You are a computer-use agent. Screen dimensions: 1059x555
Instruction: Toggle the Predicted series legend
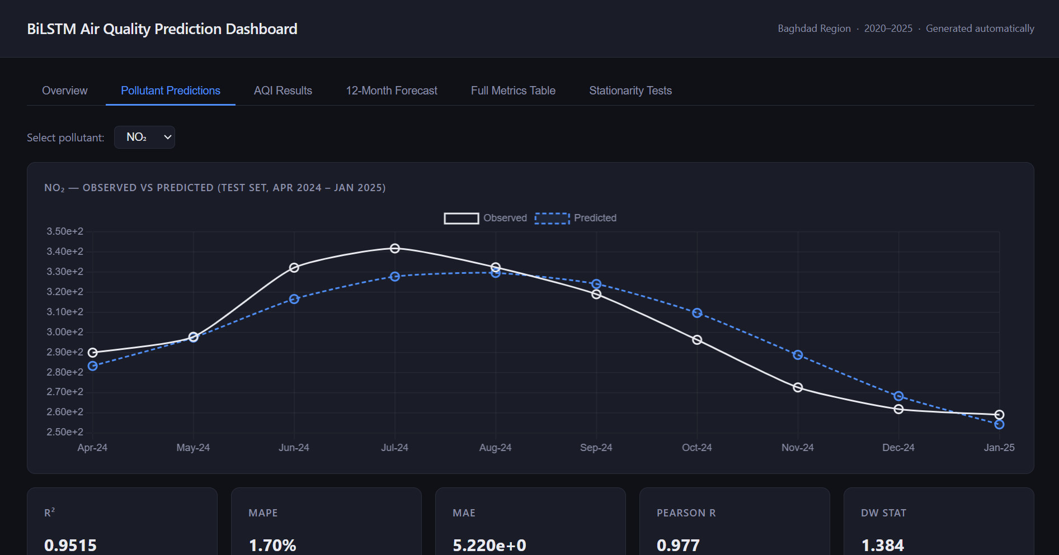[576, 218]
